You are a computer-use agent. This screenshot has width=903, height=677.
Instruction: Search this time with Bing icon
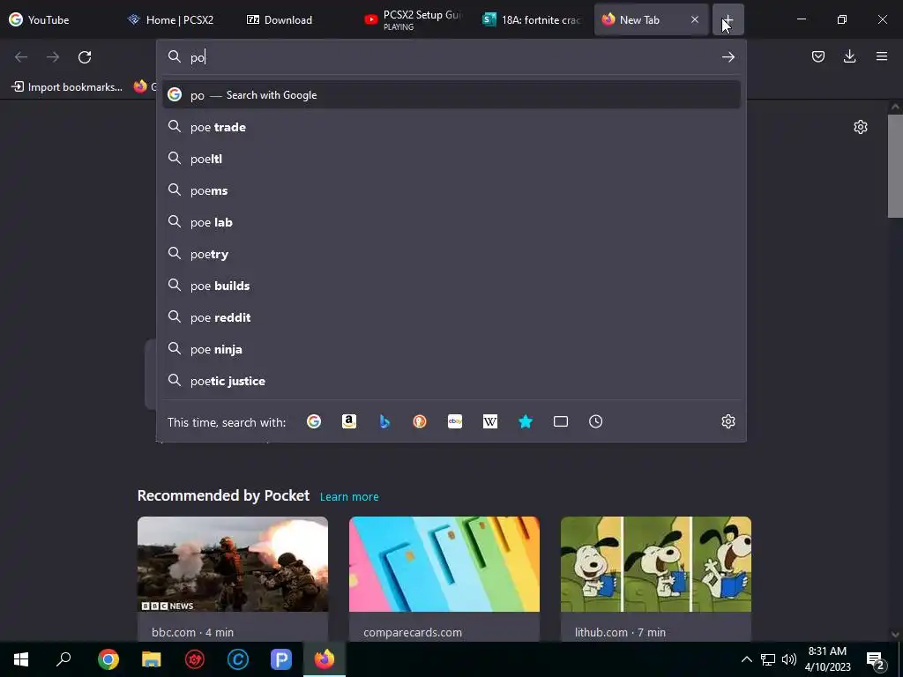[x=384, y=421]
